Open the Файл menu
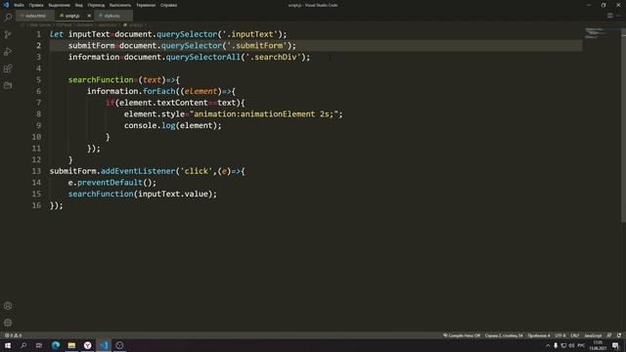 [19, 5]
